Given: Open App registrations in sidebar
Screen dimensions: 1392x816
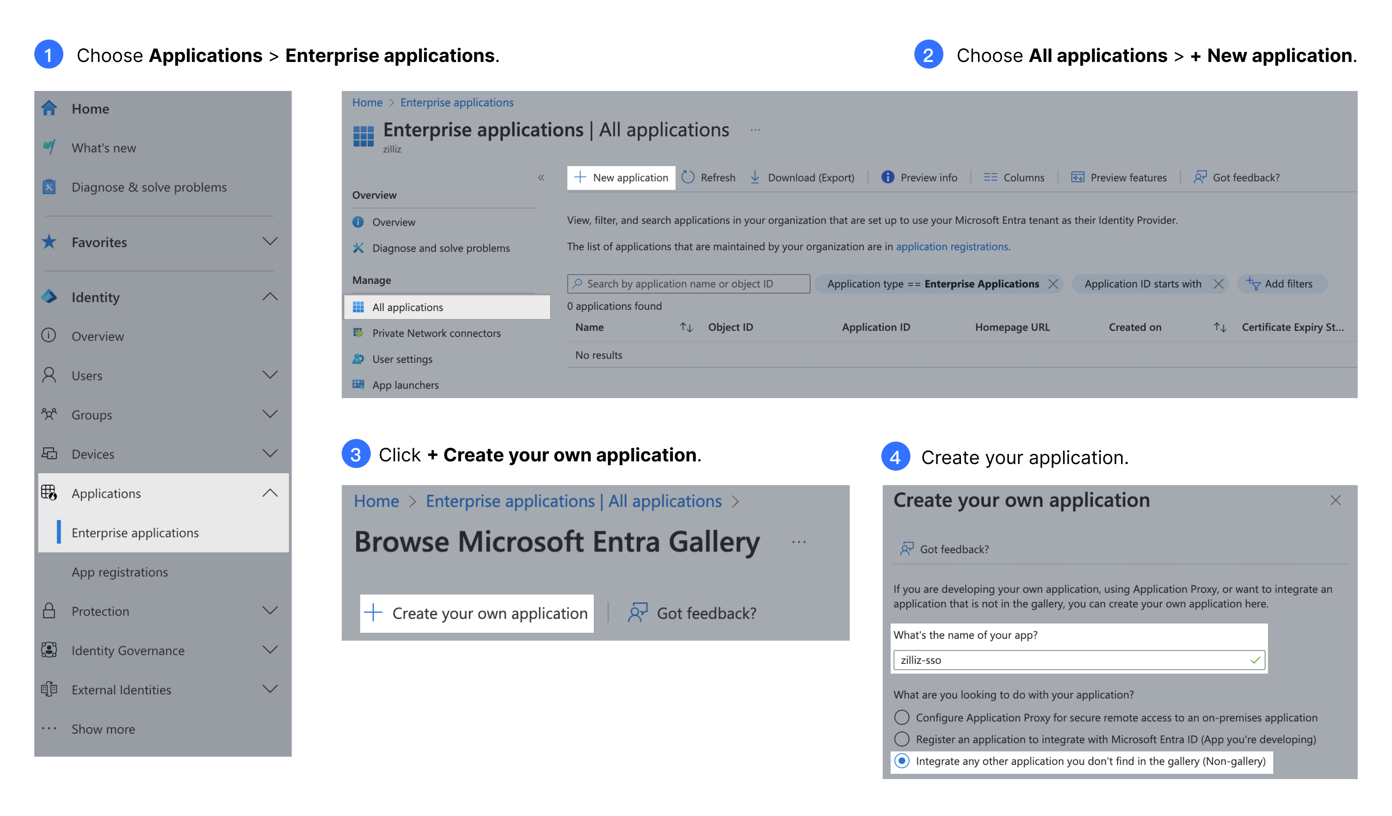Looking at the screenshot, I should pyautogui.click(x=120, y=572).
